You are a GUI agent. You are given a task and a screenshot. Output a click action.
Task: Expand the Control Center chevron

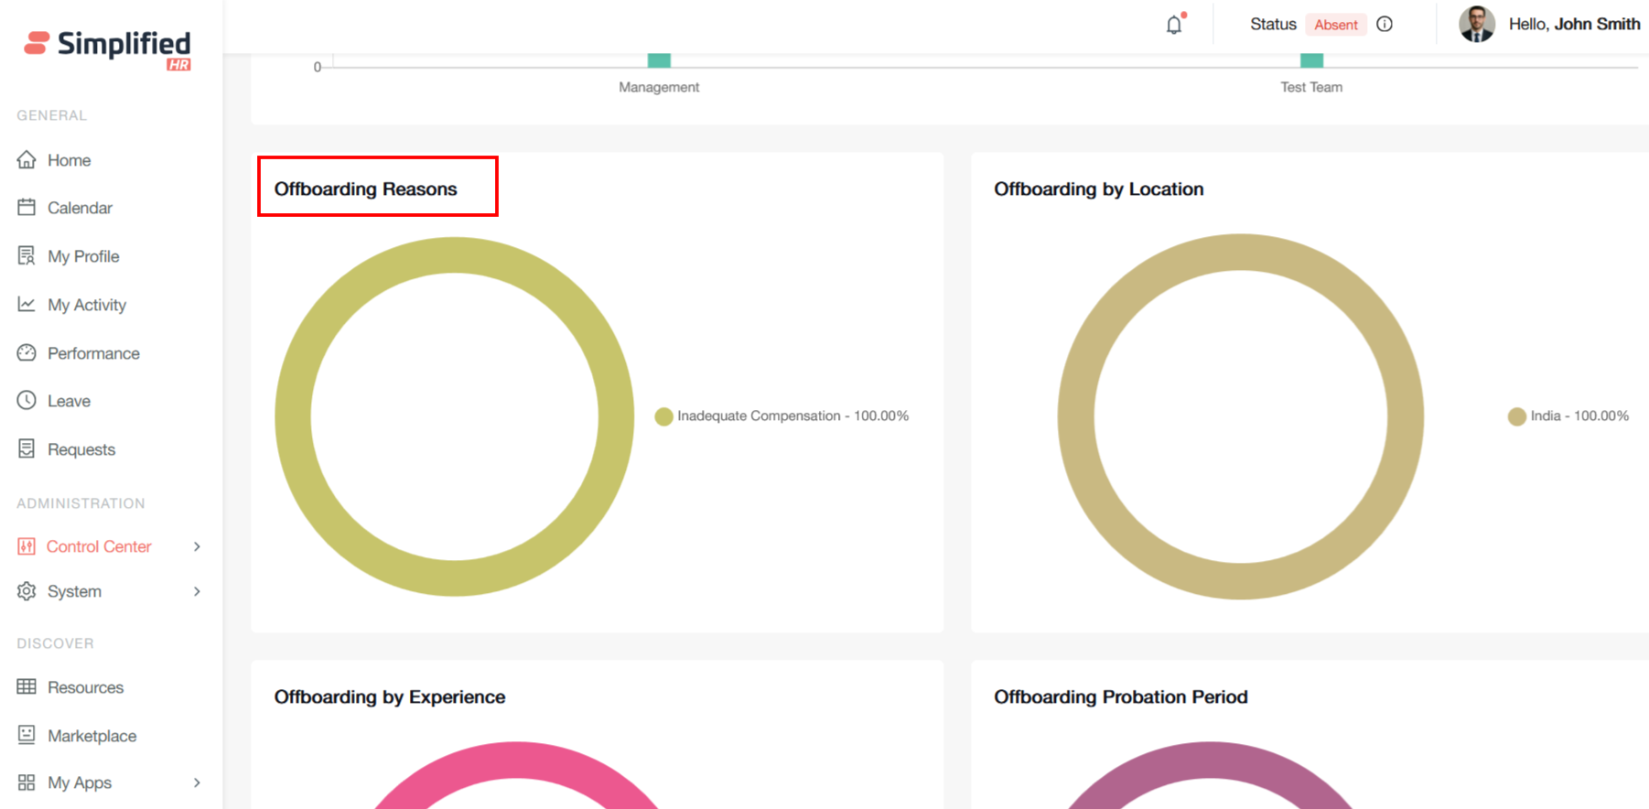click(197, 546)
